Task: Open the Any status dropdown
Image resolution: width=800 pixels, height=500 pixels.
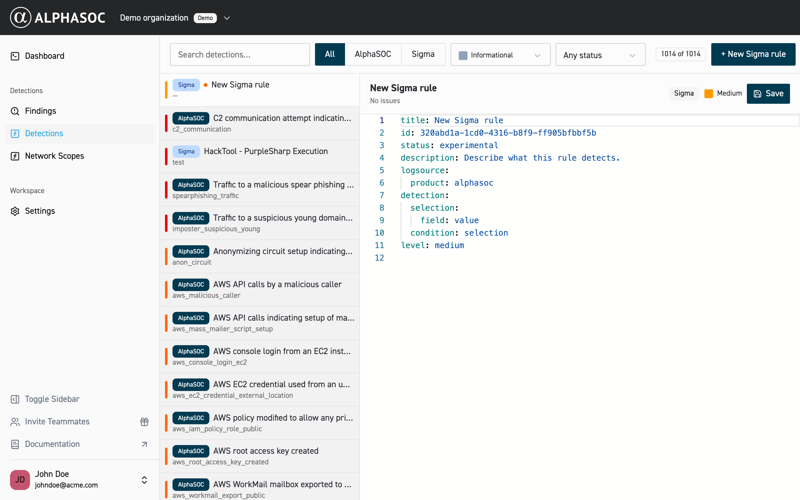Action: pos(600,55)
